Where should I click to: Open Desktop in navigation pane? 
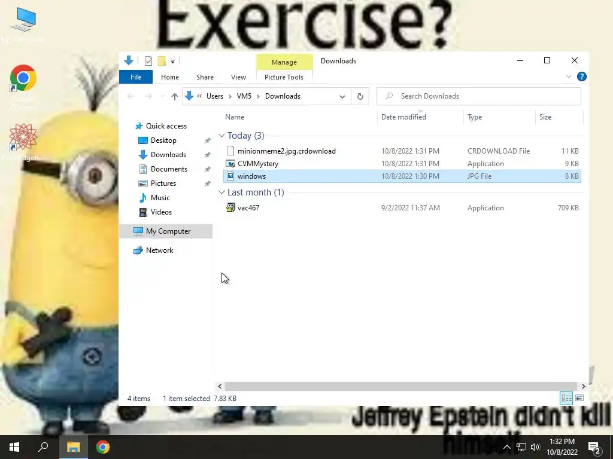[x=163, y=140]
